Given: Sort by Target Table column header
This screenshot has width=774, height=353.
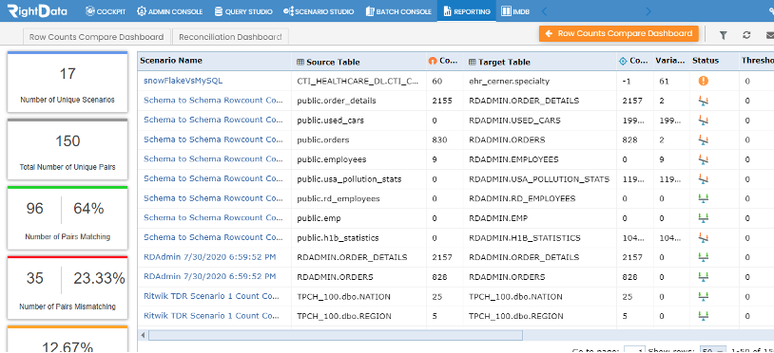Looking at the screenshot, I should tap(499, 62).
